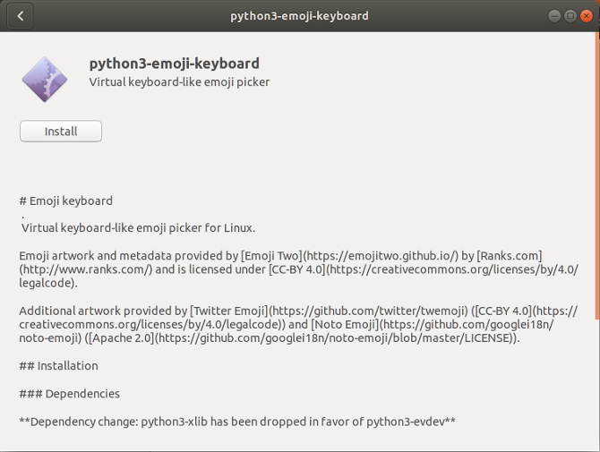Click the "Virtual keyboard-like emoji picker" subtitle
The height and width of the screenshot is (452, 600).
click(x=179, y=82)
